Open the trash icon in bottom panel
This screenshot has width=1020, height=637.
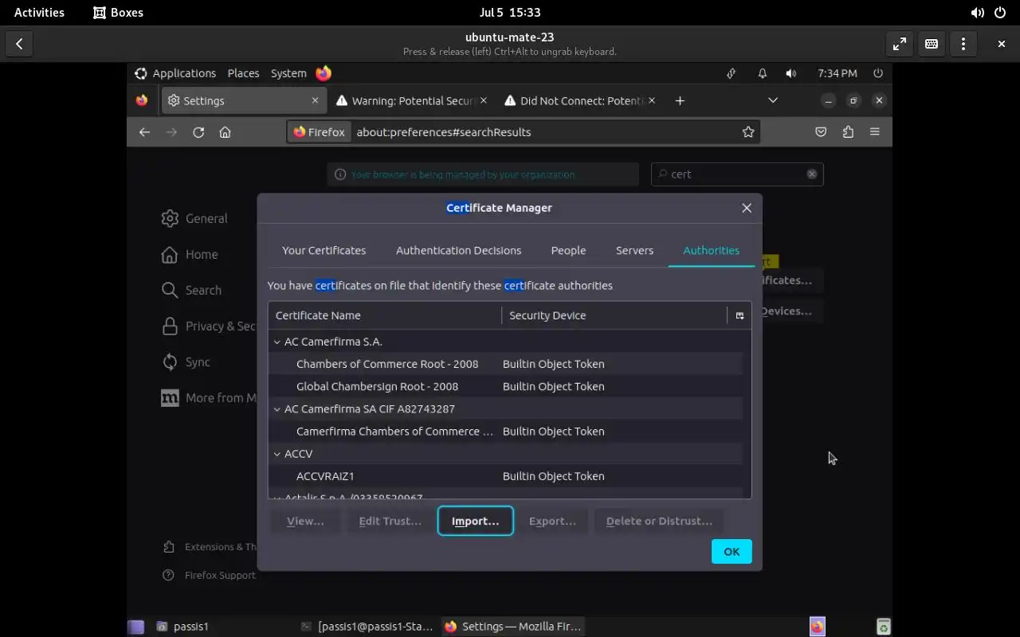883,627
